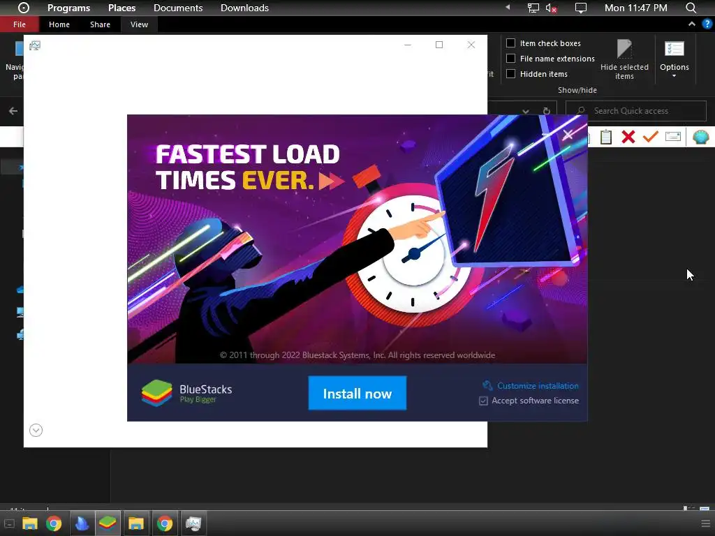
Task: Click the show desktop icon in taskbar
Action: pos(9,523)
